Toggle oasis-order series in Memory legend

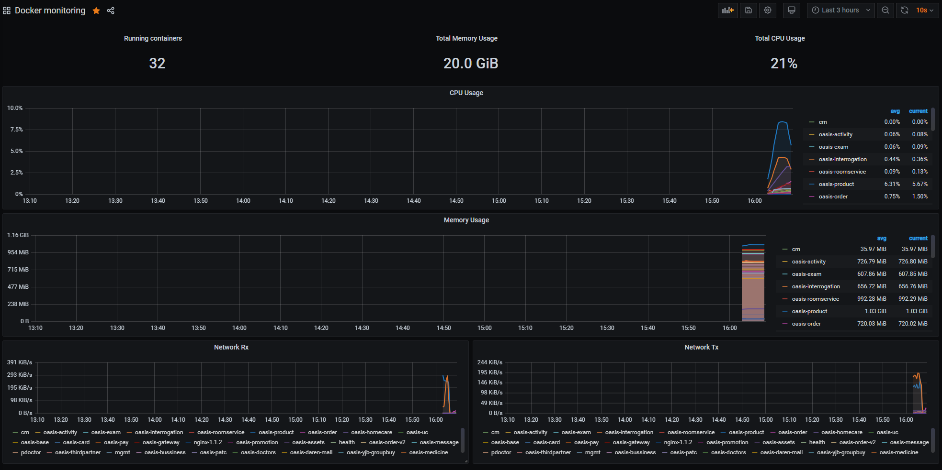[806, 324]
